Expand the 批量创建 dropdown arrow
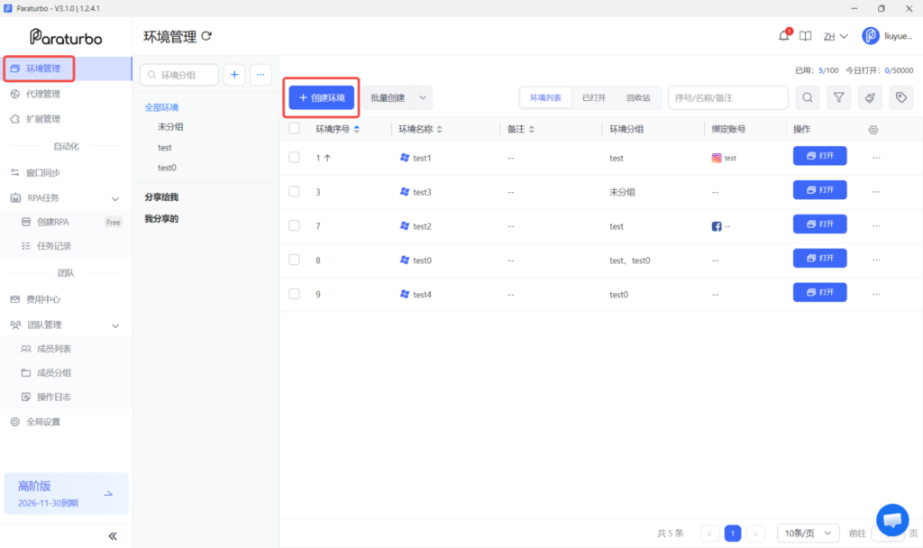 423,97
